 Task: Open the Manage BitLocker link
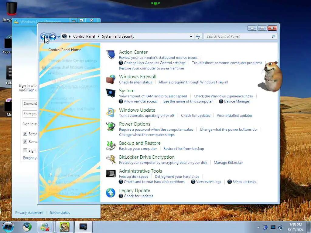pyautogui.click(x=228, y=163)
